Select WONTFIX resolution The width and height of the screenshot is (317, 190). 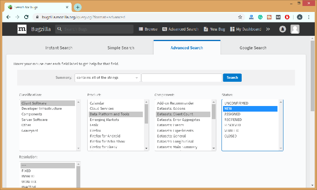coord(47,182)
